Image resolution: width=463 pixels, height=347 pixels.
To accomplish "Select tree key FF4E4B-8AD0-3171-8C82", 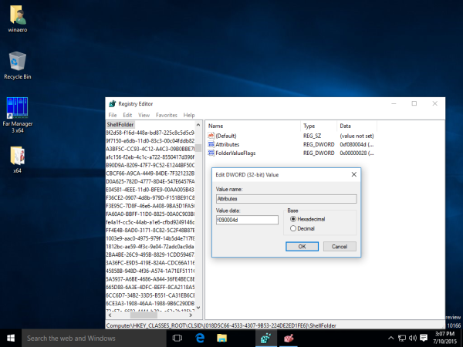I will click(150, 230).
